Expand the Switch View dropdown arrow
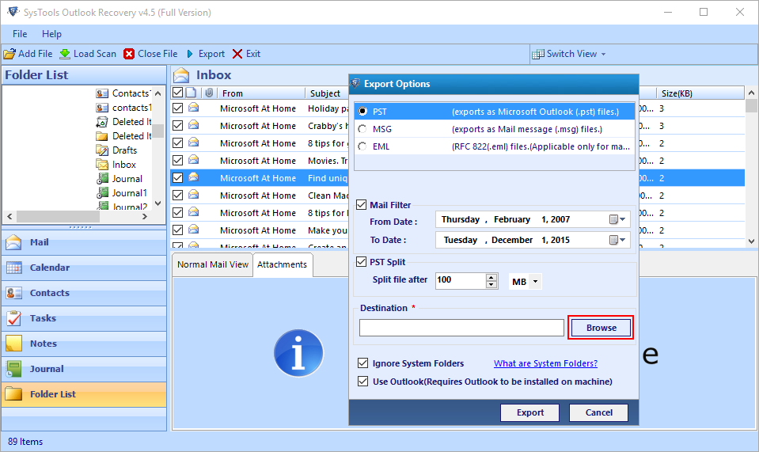This screenshot has height=452, width=759. [x=603, y=54]
